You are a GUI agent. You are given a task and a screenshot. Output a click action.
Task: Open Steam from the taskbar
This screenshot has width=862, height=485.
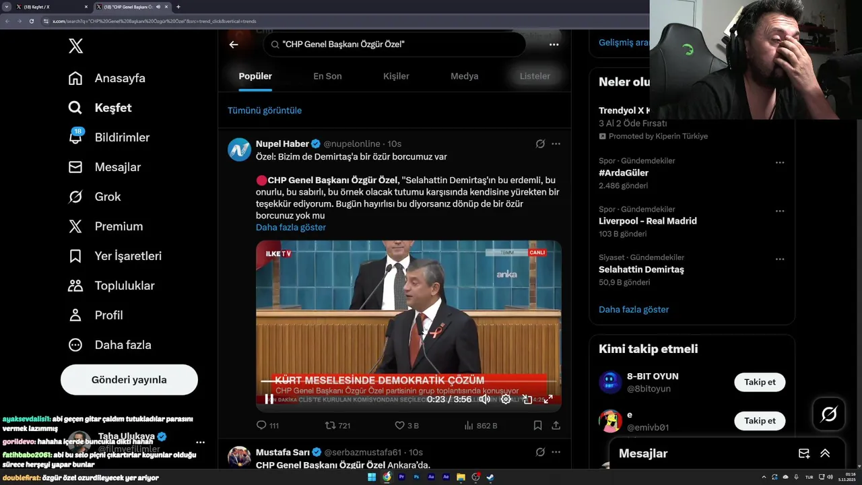(x=490, y=478)
